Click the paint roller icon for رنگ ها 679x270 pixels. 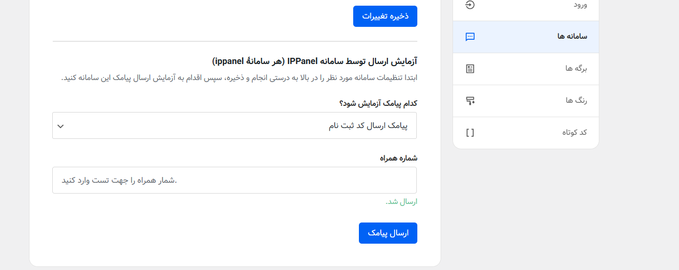470,101
